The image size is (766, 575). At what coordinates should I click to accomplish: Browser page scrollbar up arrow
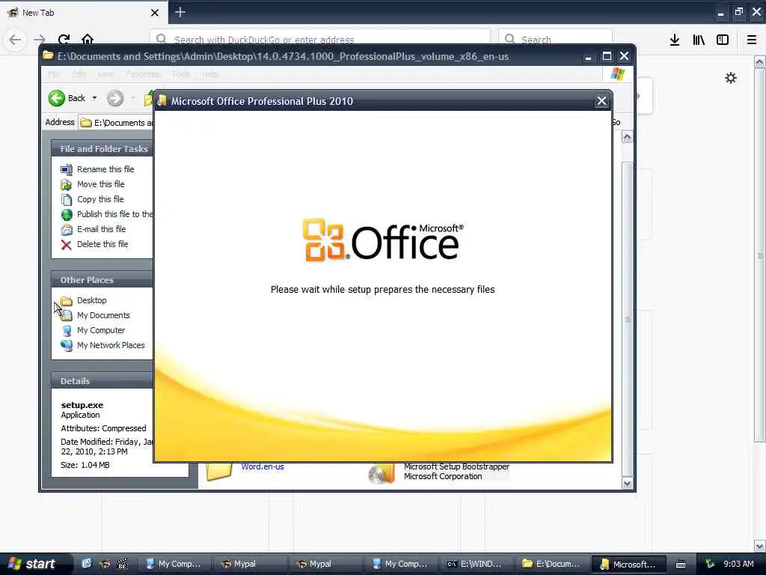coord(759,62)
